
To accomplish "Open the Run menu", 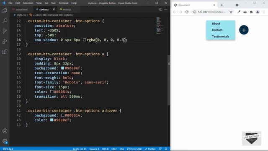I will tap(53, 3).
